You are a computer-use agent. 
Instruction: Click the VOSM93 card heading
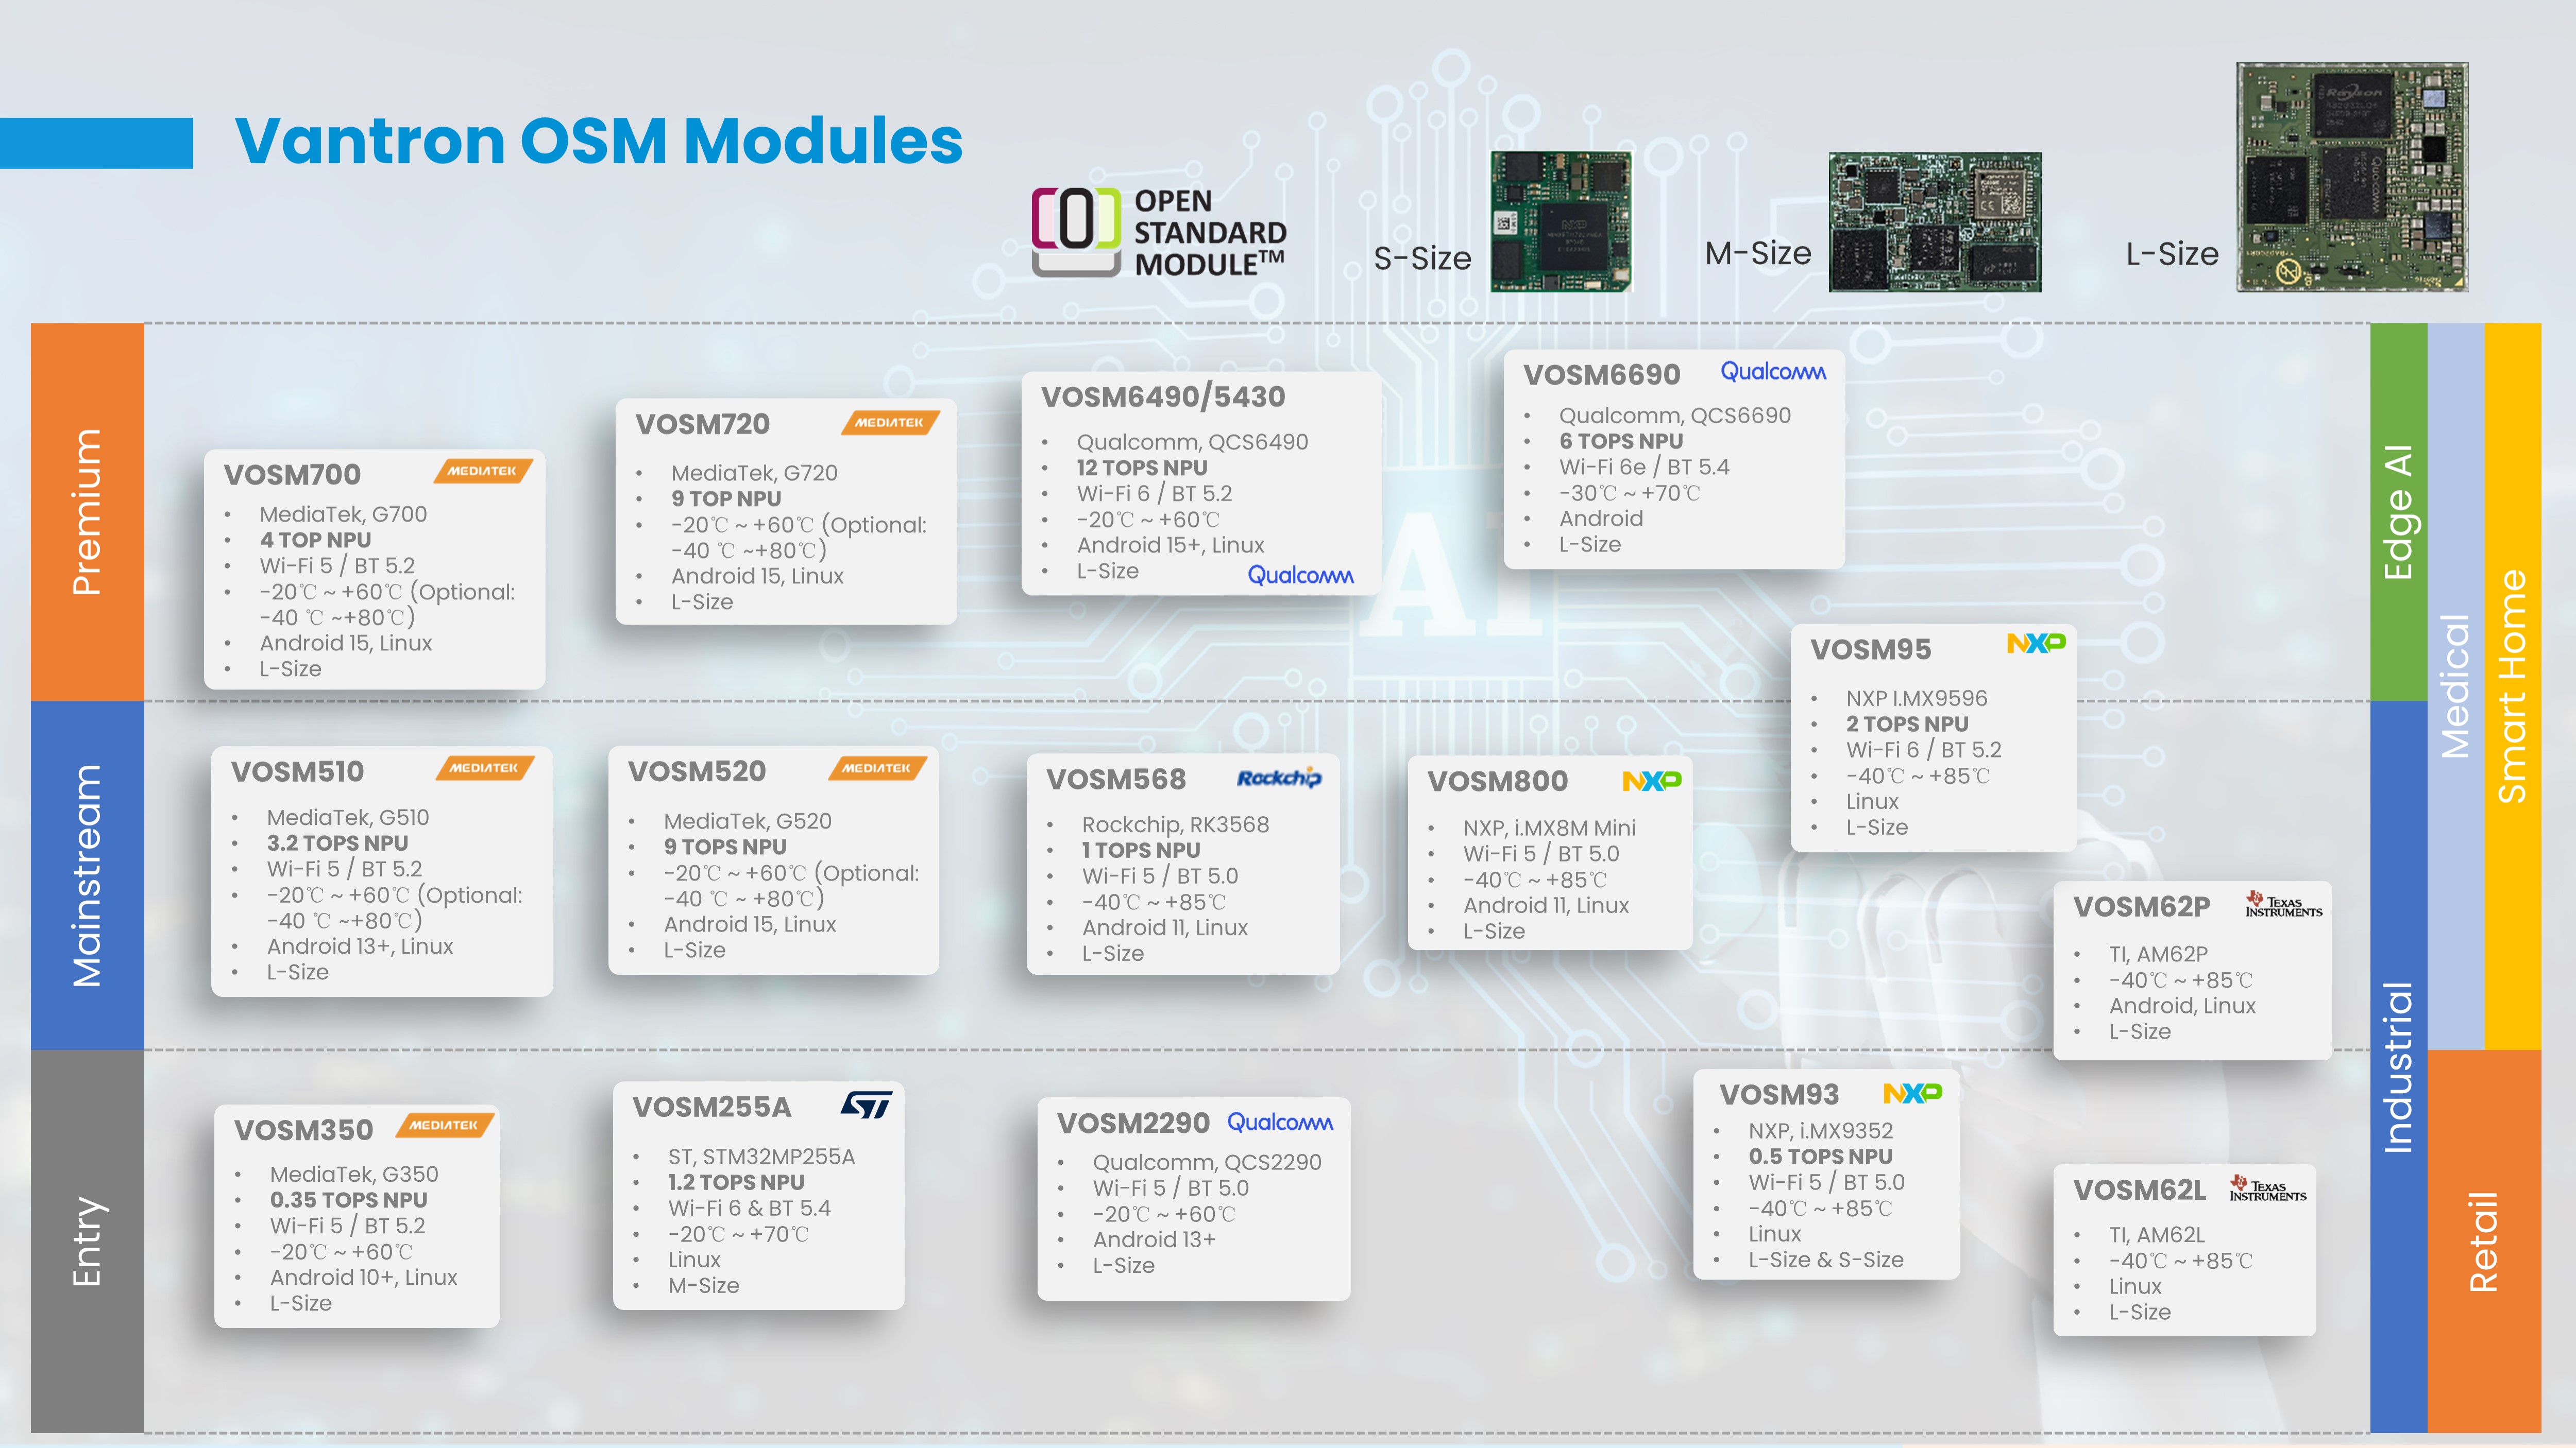tap(1779, 1094)
